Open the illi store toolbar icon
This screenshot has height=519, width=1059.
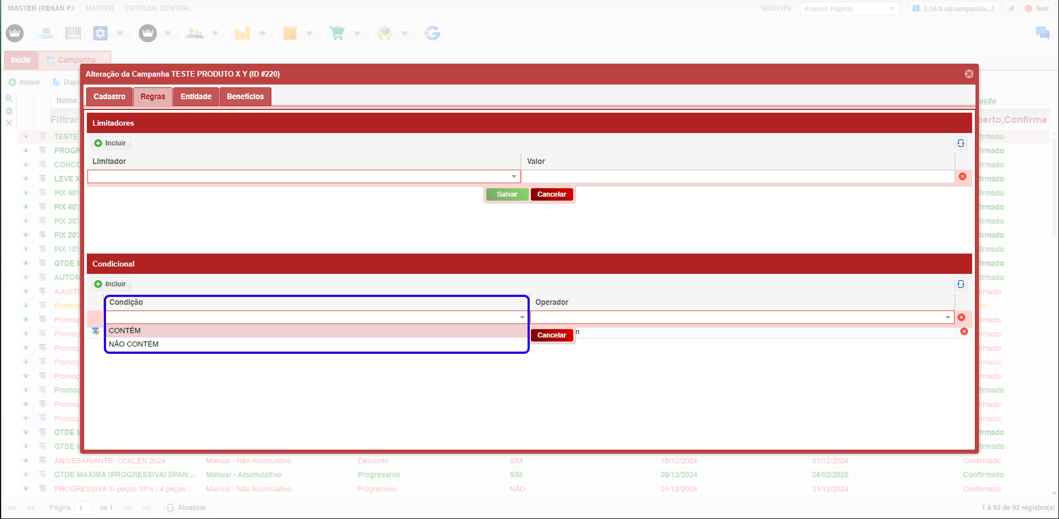coord(46,34)
